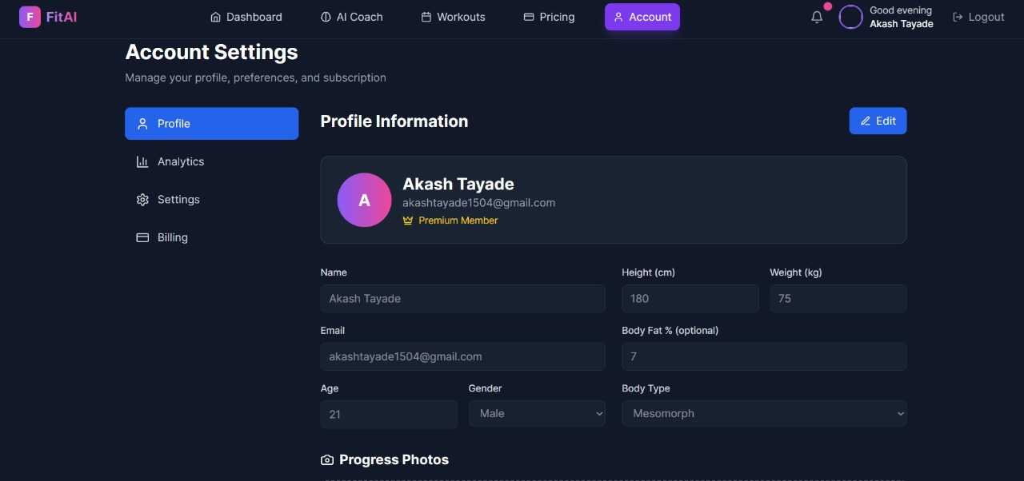Expand the Body Type dropdown

pos(764,414)
